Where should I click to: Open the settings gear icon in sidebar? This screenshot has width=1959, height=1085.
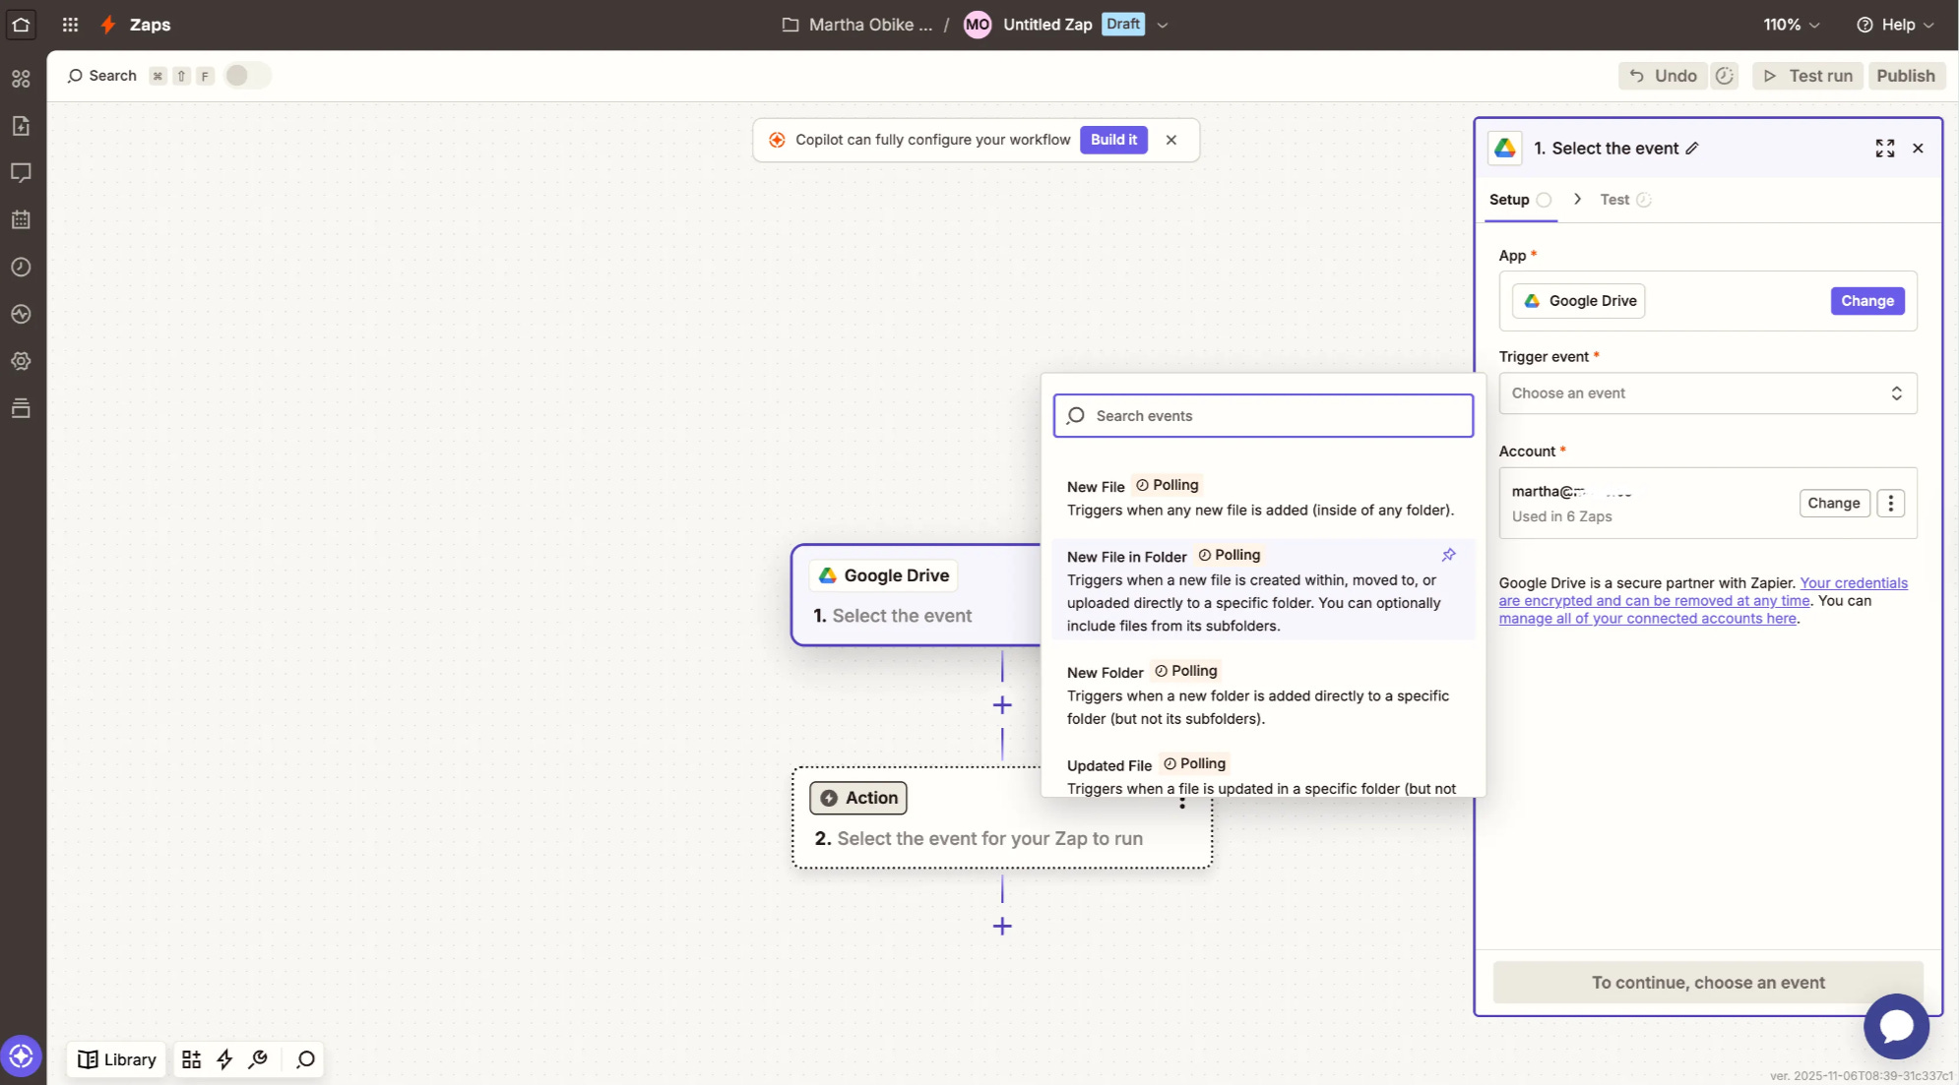pos(21,362)
